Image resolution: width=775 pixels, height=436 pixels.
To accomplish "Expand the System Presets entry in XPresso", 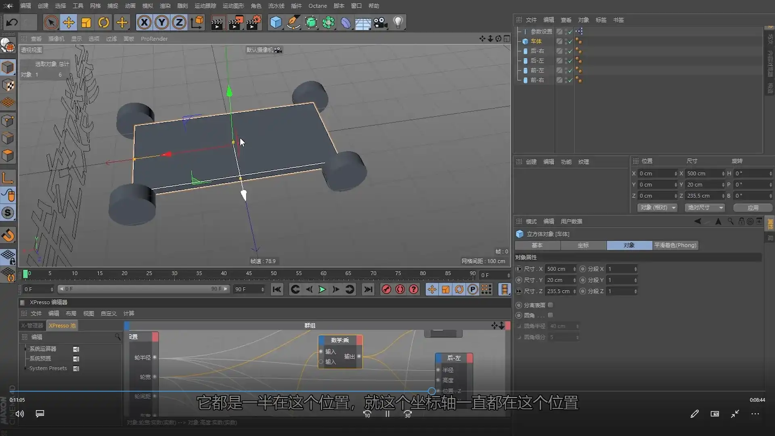I will tap(25, 368).
